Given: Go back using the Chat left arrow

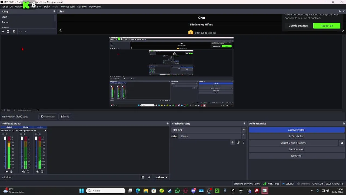Looking at the screenshot, I should coord(61,30).
